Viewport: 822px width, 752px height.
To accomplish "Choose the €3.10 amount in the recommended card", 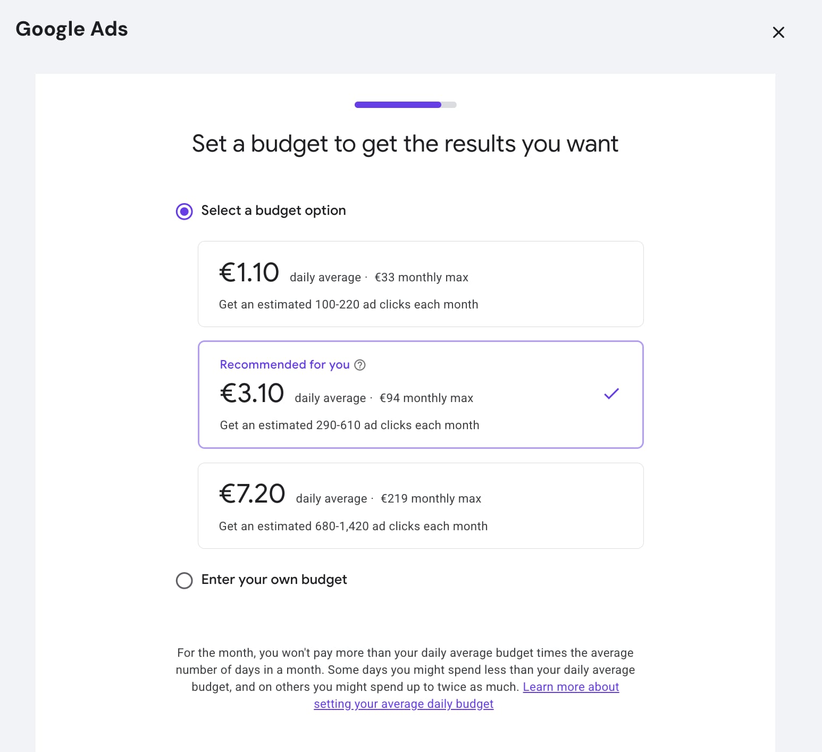I will [252, 394].
